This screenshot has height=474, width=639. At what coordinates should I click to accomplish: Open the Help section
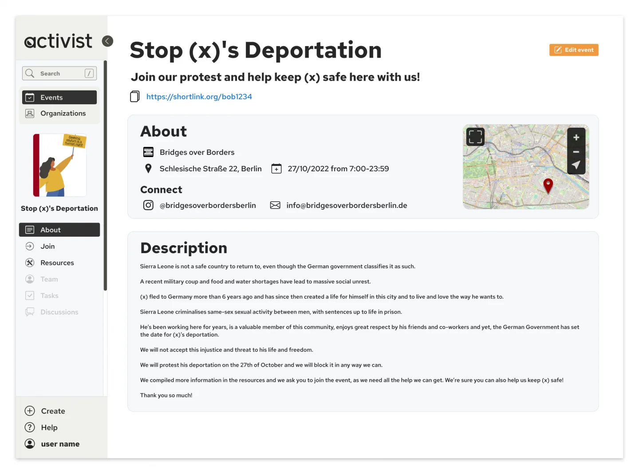coord(49,427)
